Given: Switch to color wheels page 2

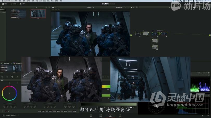Looking at the screenshot, I should point(9,111).
